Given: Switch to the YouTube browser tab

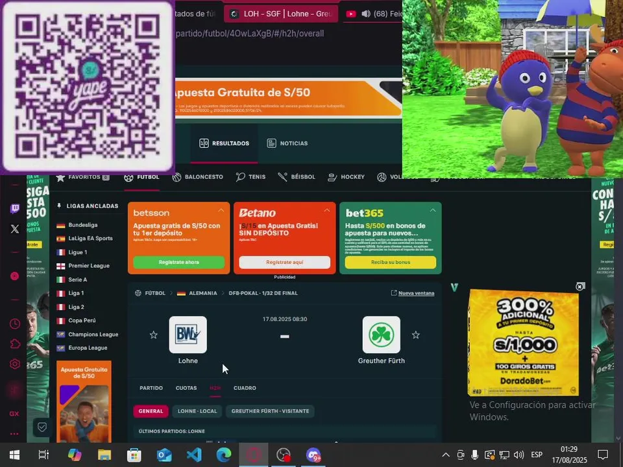Looking at the screenshot, I should [372, 14].
